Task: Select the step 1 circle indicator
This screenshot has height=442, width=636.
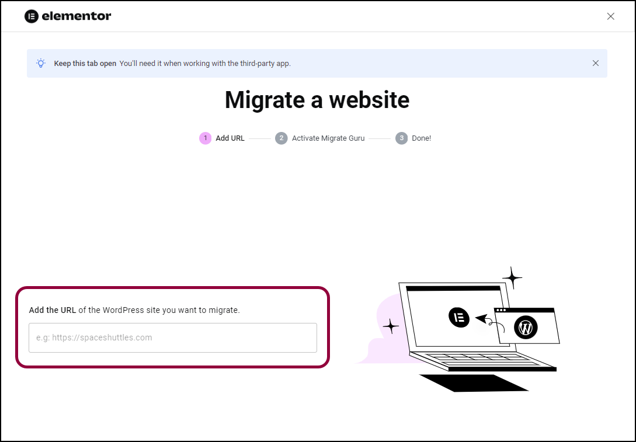Action: (205, 138)
